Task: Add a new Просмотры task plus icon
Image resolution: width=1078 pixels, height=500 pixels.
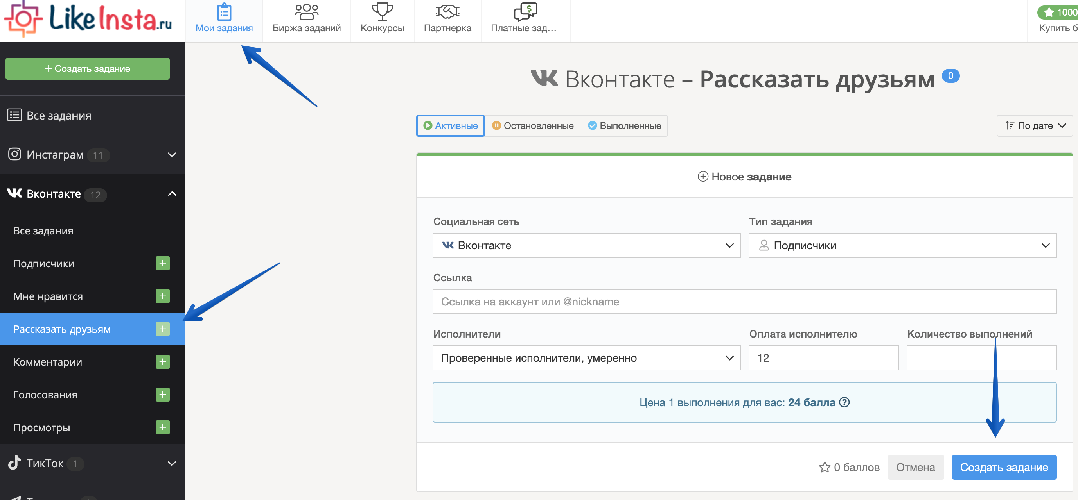Action: point(162,427)
